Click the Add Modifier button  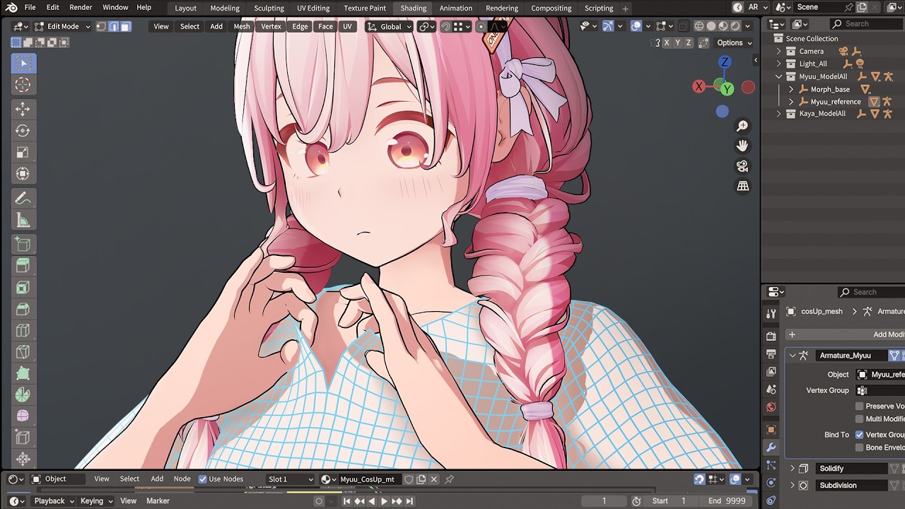(x=846, y=334)
